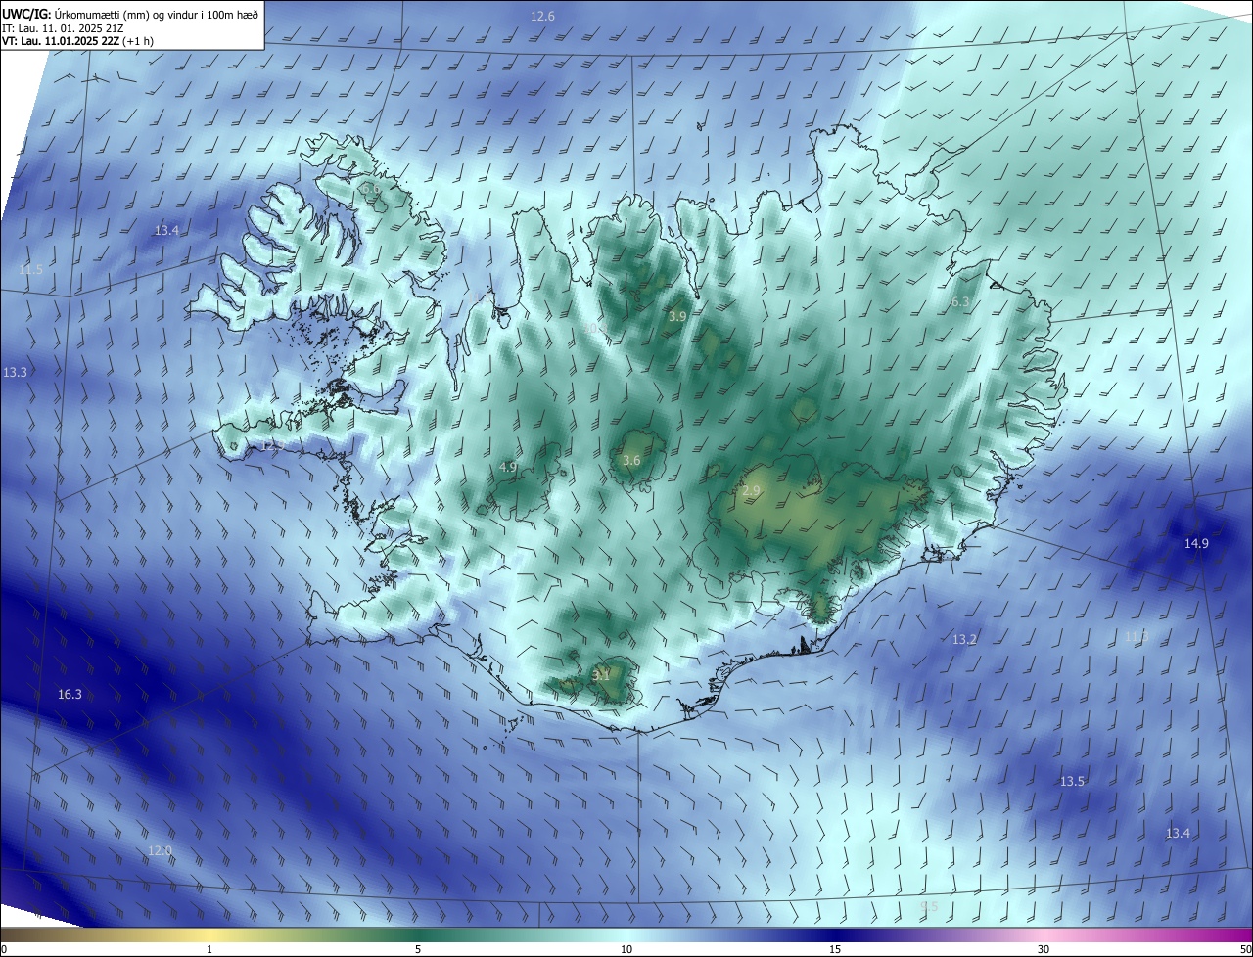Image resolution: width=1253 pixels, height=957 pixels.
Task: Click the 14.9 value label on the map
Action: click(1196, 544)
